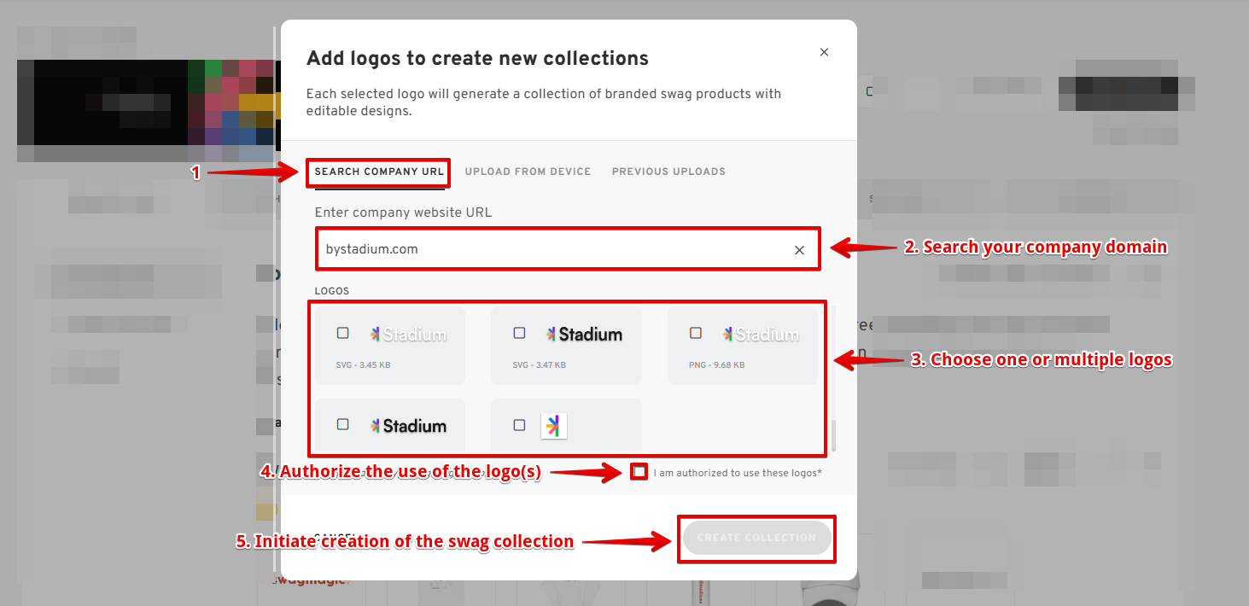Click the dark Stadium SVG 3.47 KB logo image
This screenshot has height=606, width=1249.
click(585, 335)
